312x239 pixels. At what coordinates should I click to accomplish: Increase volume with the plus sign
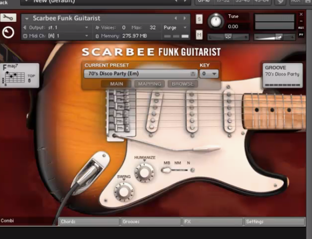point(292,37)
